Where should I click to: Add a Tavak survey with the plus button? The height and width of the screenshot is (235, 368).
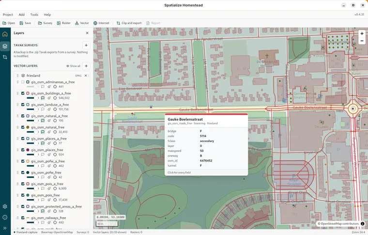(86, 46)
